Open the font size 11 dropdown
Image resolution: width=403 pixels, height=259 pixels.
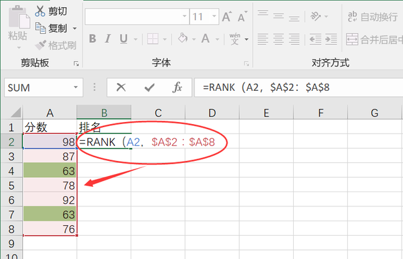[214, 16]
